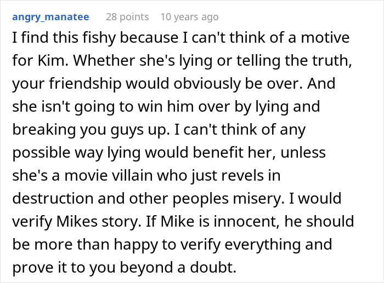Click the "28 points" score label

click(x=127, y=17)
